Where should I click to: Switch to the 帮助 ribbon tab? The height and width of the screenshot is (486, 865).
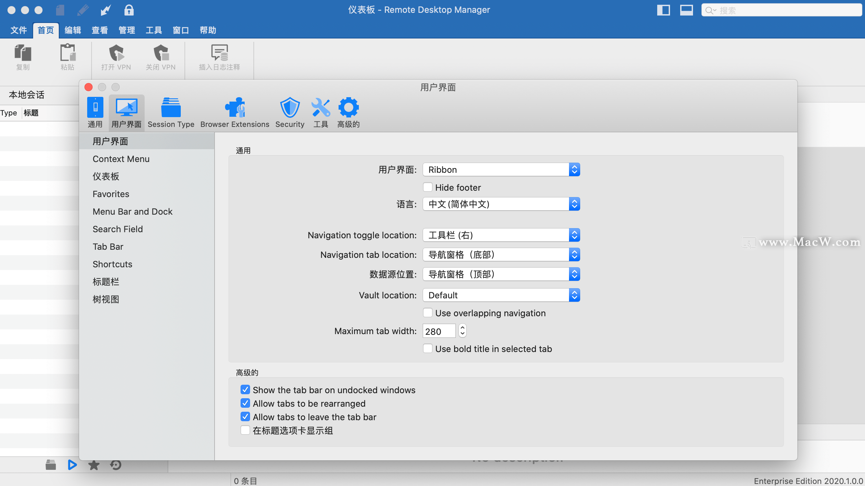pos(208,30)
